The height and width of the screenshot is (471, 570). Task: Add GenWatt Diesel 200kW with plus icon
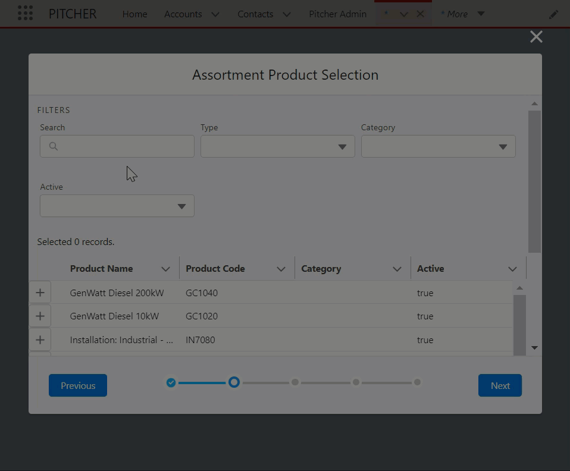40,293
